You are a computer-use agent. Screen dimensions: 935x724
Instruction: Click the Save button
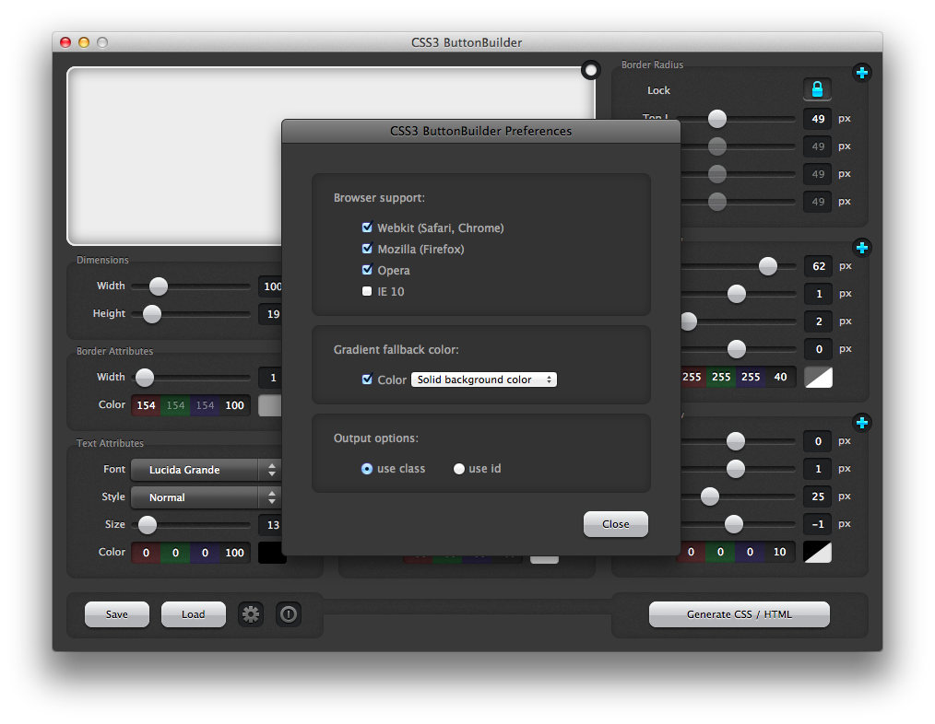117,614
